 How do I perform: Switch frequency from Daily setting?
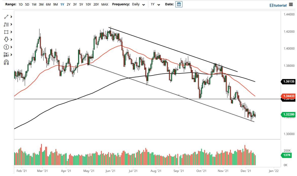pyautogui.click(x=138, y=5)
